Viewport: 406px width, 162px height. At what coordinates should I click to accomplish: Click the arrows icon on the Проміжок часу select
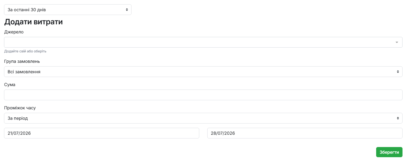(398, 118)
